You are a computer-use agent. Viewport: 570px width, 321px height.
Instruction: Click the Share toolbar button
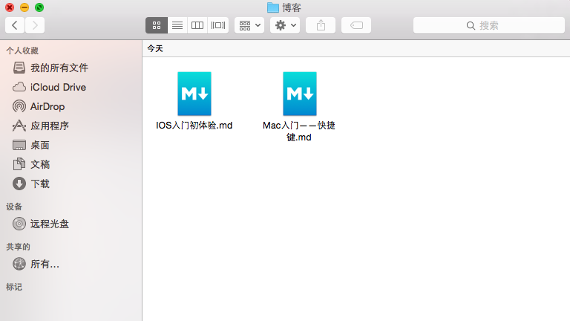321,25
